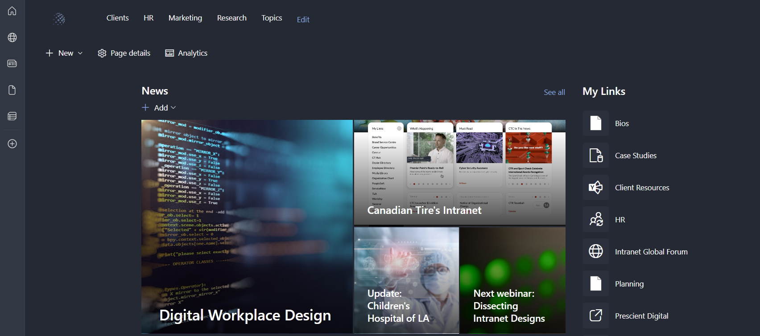Select the Research navigation item

231,18
